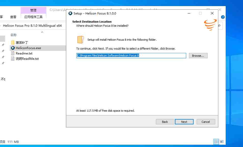Viewport: 243px width, 147px height.
Task: Switch to large thumbnails view icon
Action: [222, 142]
